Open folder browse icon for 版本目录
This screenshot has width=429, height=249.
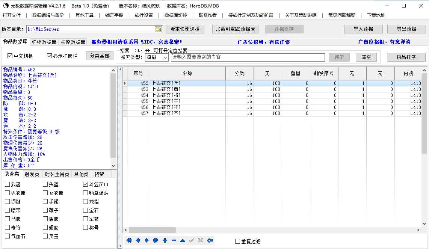158,29
